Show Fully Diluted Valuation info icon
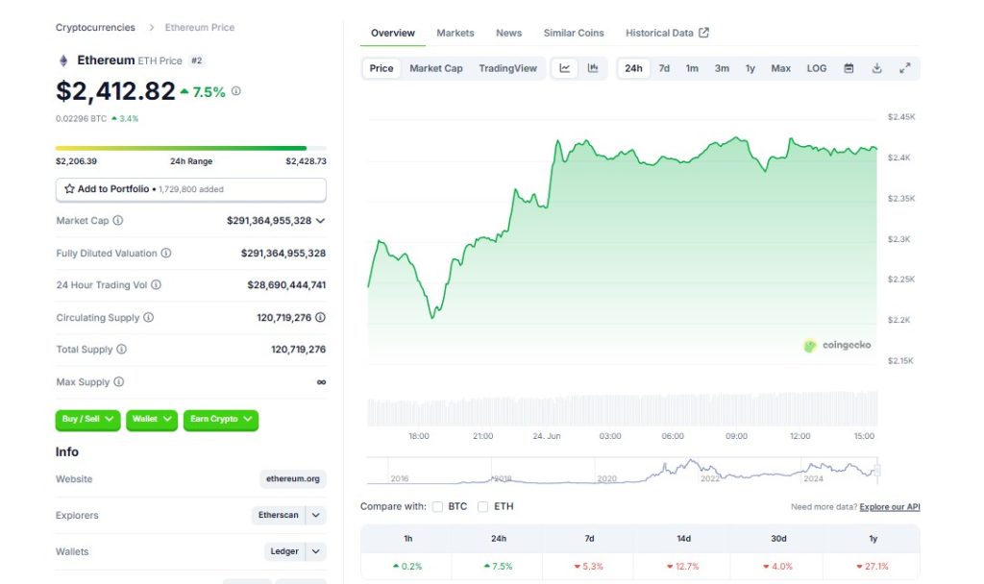This screenshot has height=584, width=984. 166,253
